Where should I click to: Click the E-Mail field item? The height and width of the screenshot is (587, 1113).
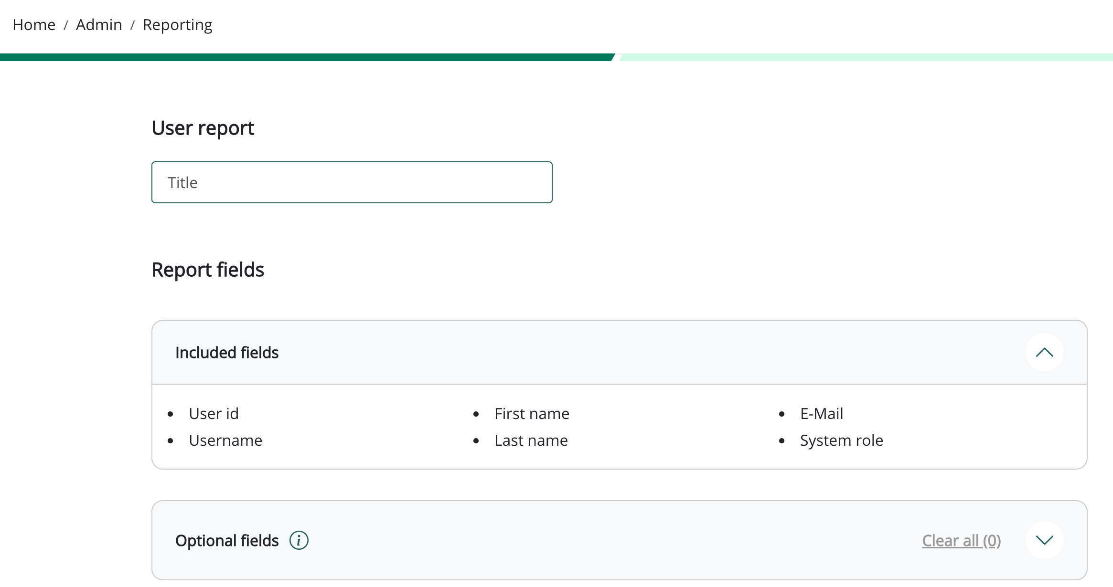pos(822,413)
